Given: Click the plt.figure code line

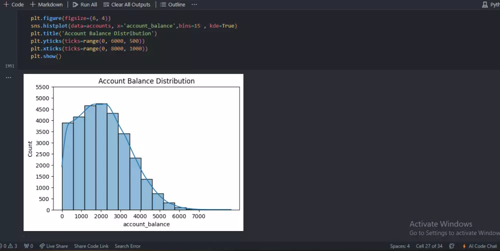Looking at the screenshot, I should tap(71, 18).
